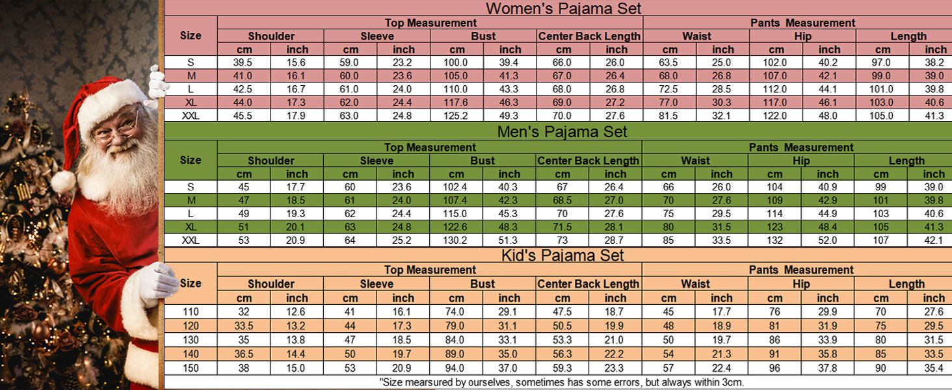Click the Bust header in Women's table

[483, 36]
